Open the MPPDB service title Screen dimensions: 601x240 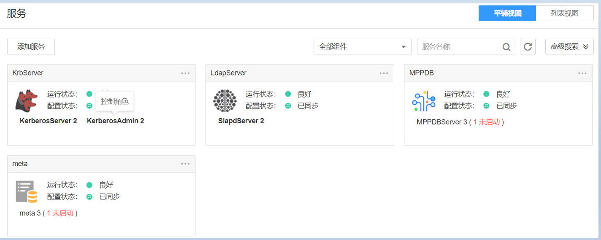(421, 73)
